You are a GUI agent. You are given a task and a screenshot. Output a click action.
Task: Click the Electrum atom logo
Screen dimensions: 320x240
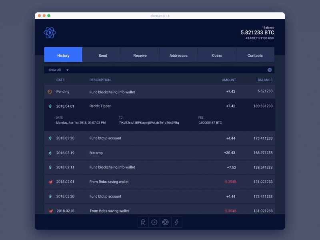pos(50,32)
